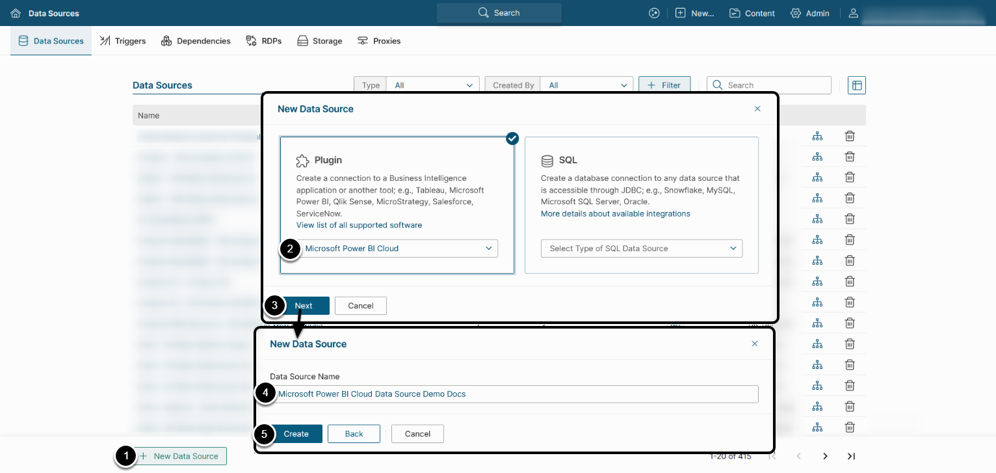Click the New Data Source button
This screenshot has height=473, width=996.
click(x=180, y=456)
